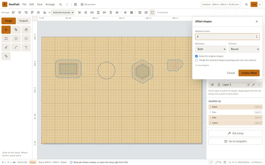Open the Corners dropdown set to Round
Image resolution: width=265 pixels, height=165 pixels.
point(244,49)
